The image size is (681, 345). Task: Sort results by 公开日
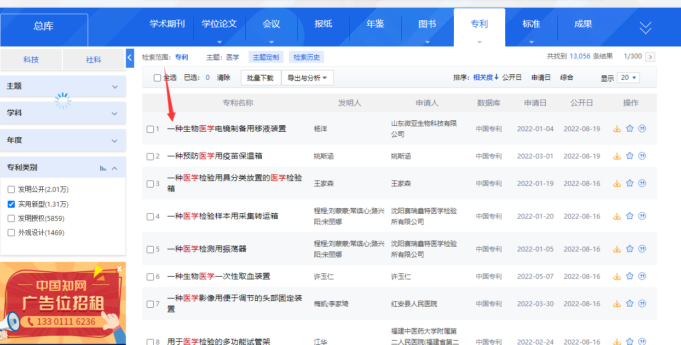[x=512, y=78]
